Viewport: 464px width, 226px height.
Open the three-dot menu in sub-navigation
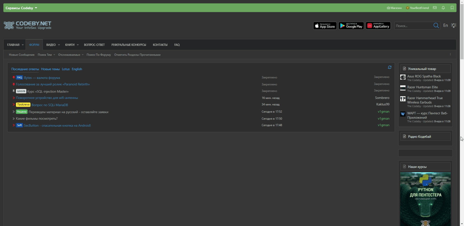450,54
